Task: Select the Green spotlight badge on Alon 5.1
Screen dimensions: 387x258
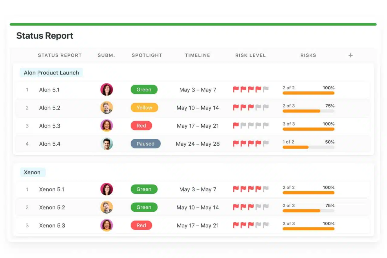Action: click(144, 90)
